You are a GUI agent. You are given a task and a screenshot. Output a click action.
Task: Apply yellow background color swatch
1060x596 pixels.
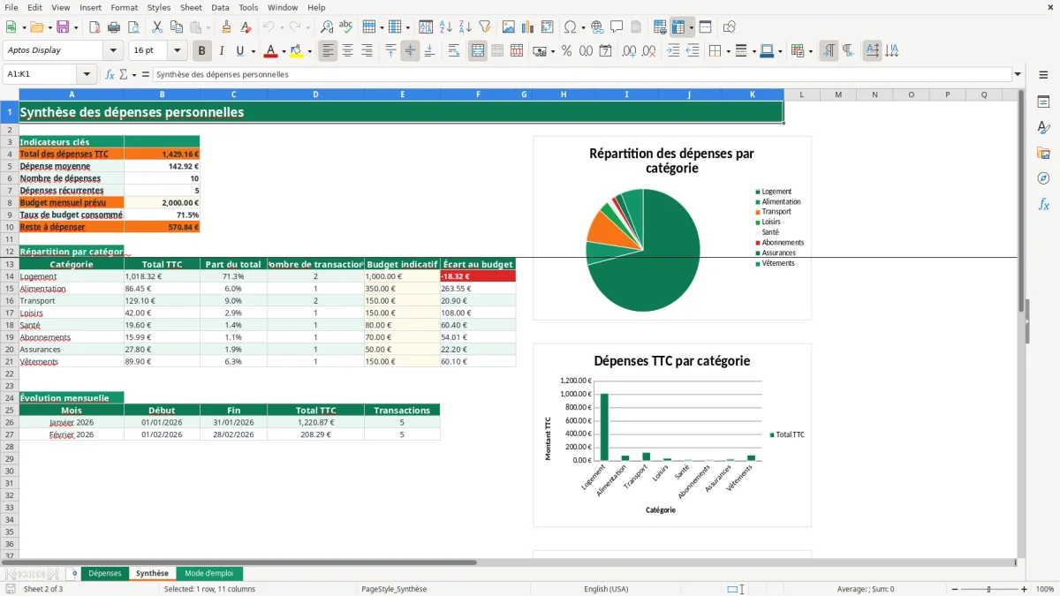click(x=296, y=51)
